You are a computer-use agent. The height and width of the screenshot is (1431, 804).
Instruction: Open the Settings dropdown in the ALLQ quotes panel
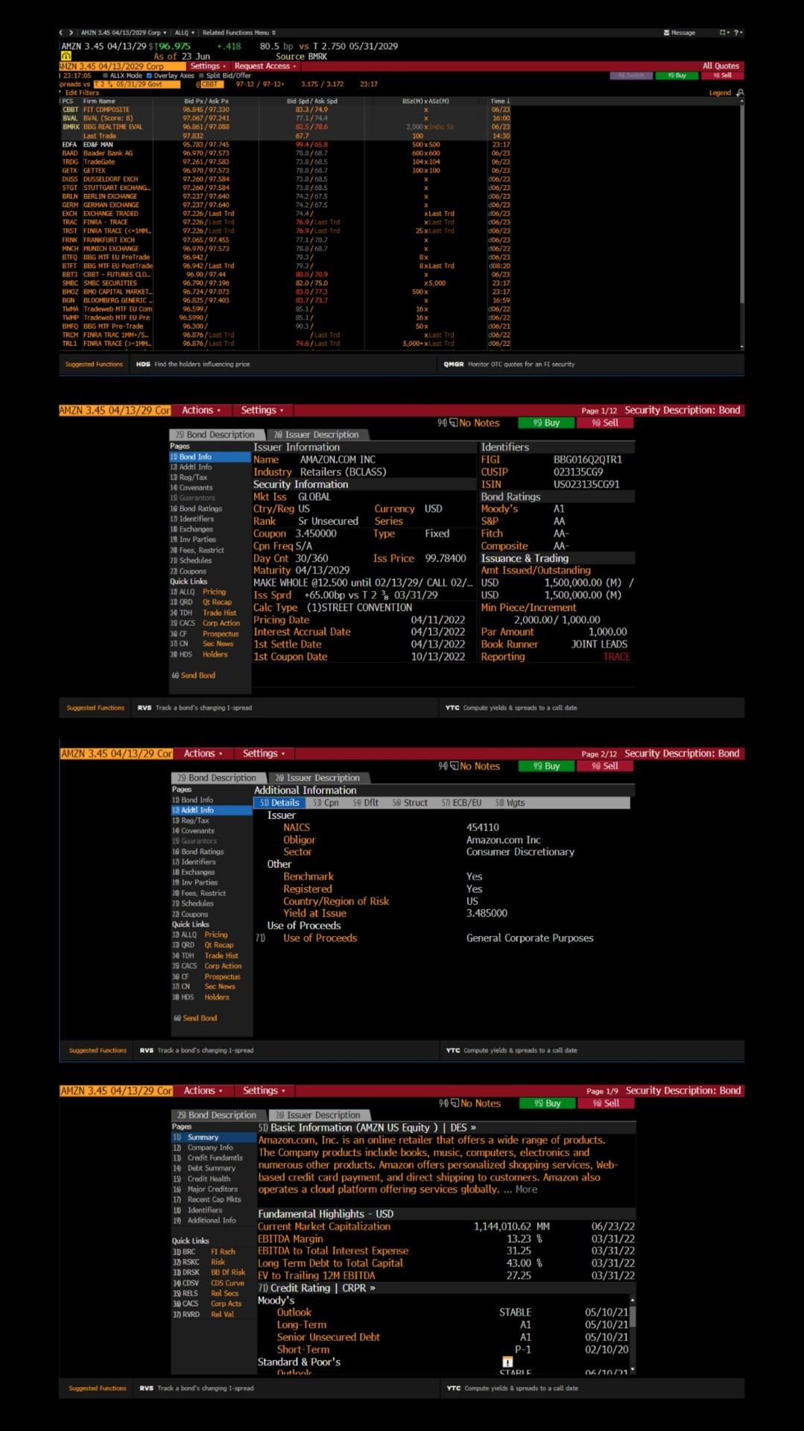click(208, 66)
